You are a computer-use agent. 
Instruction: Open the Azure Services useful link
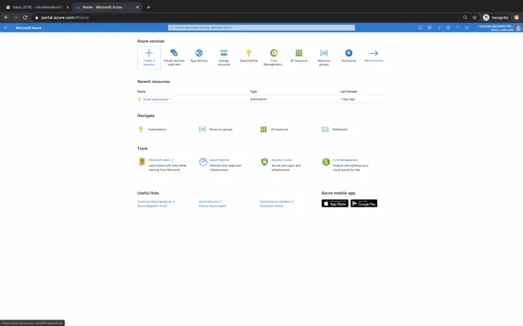pos(210,202)
